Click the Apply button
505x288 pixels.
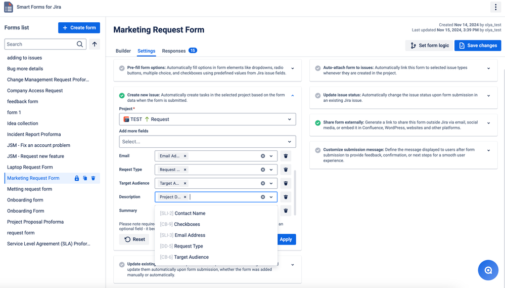(286, 239)
